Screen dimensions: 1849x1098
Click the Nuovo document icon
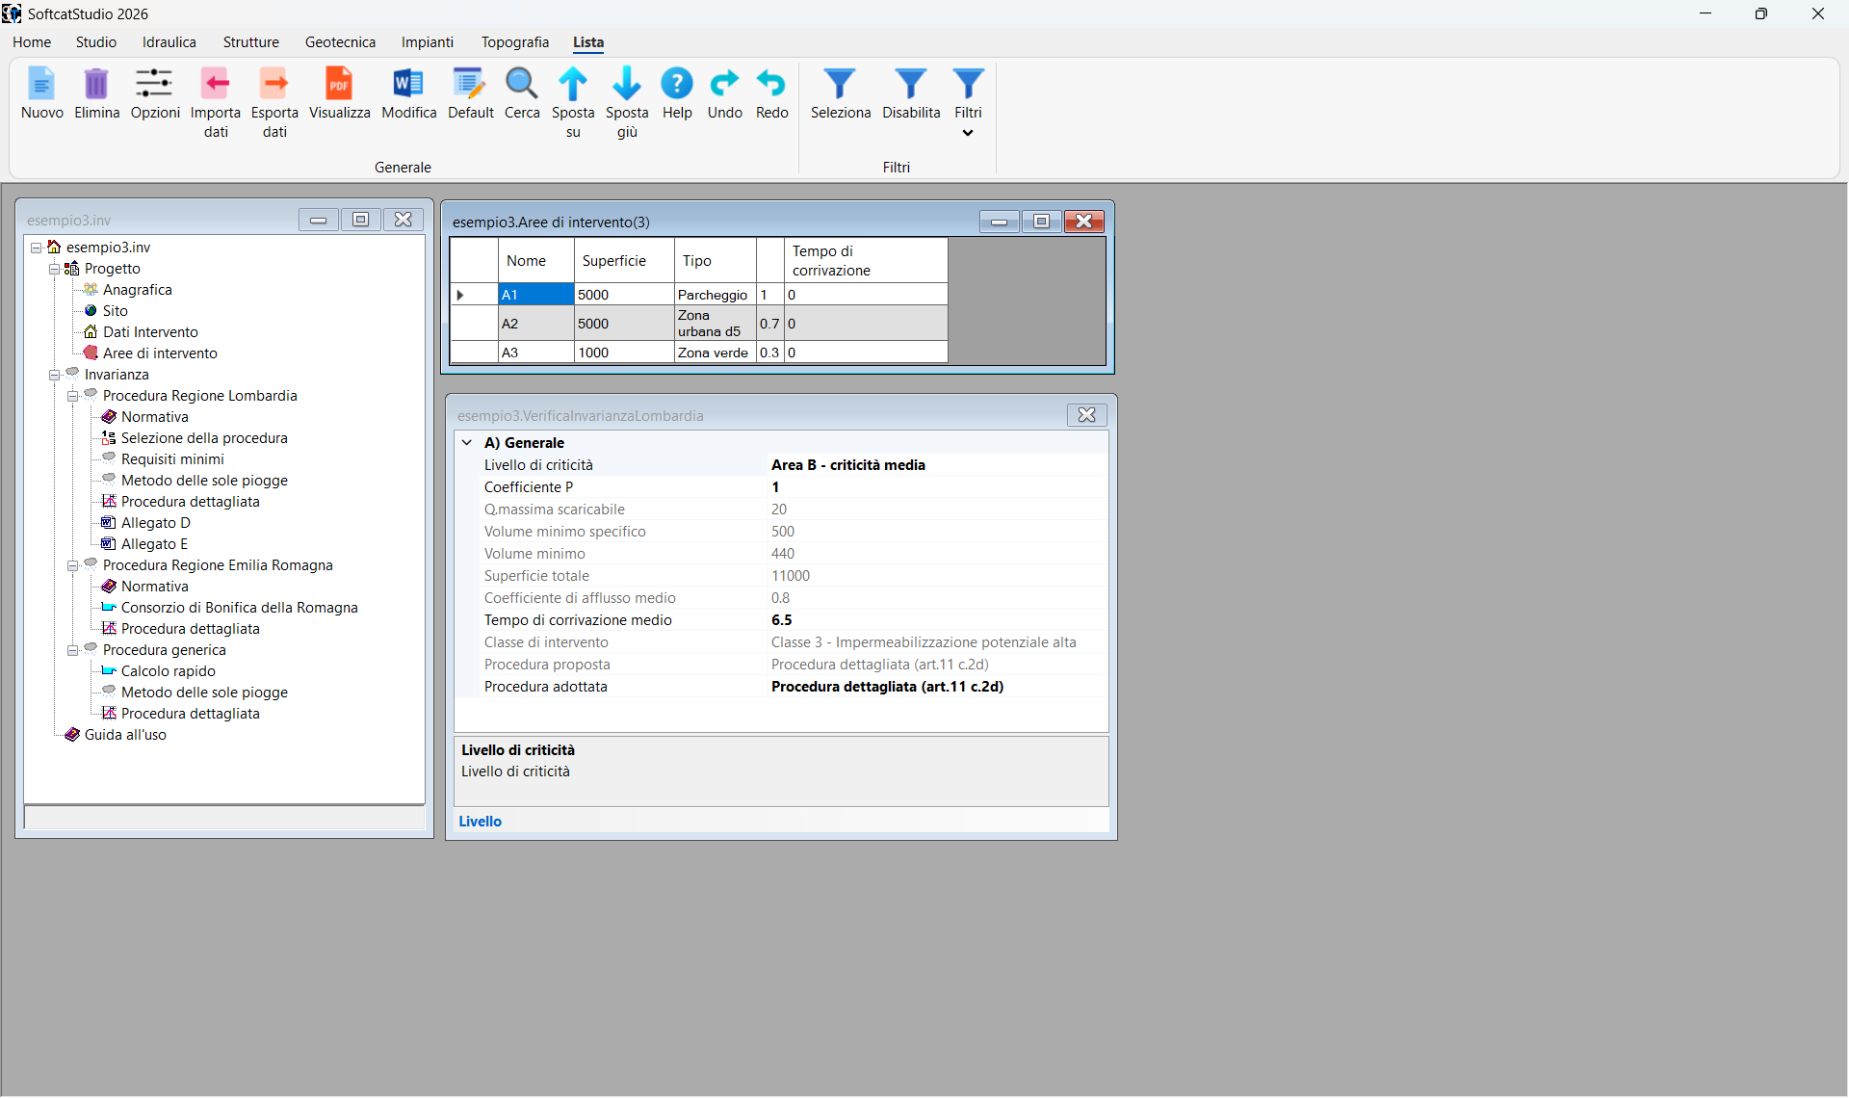41,84
